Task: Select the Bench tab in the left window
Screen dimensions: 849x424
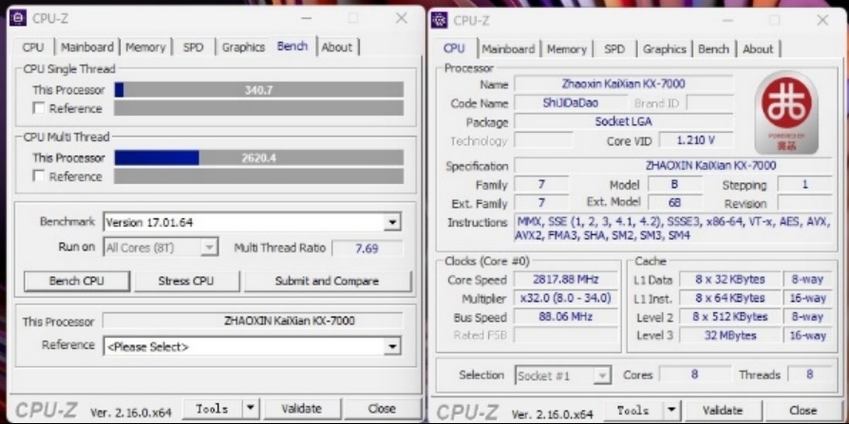Action: pos(292,46)
